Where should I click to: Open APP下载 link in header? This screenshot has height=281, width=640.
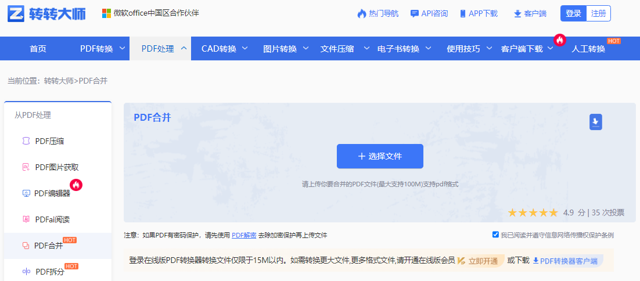483,13
